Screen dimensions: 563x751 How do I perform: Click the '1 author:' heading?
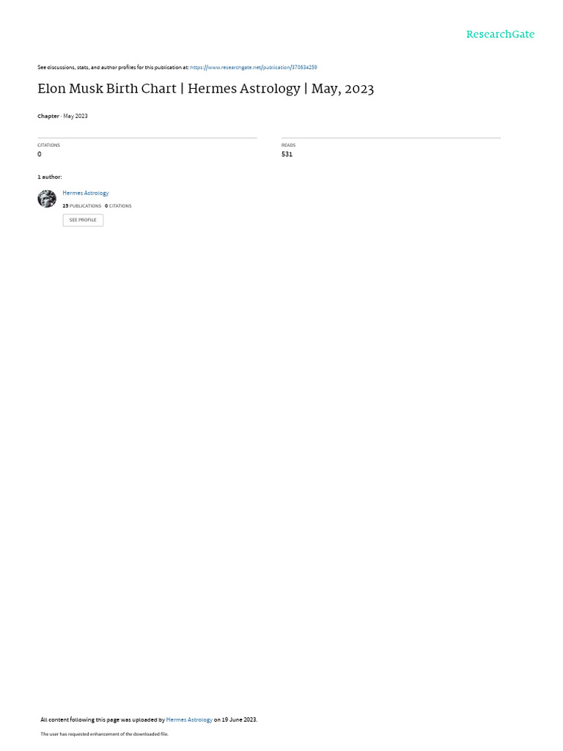[50, 177]
